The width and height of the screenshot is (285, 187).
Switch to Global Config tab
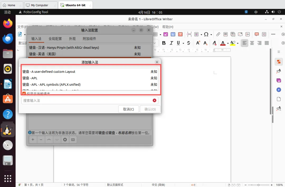click(55, 39)
